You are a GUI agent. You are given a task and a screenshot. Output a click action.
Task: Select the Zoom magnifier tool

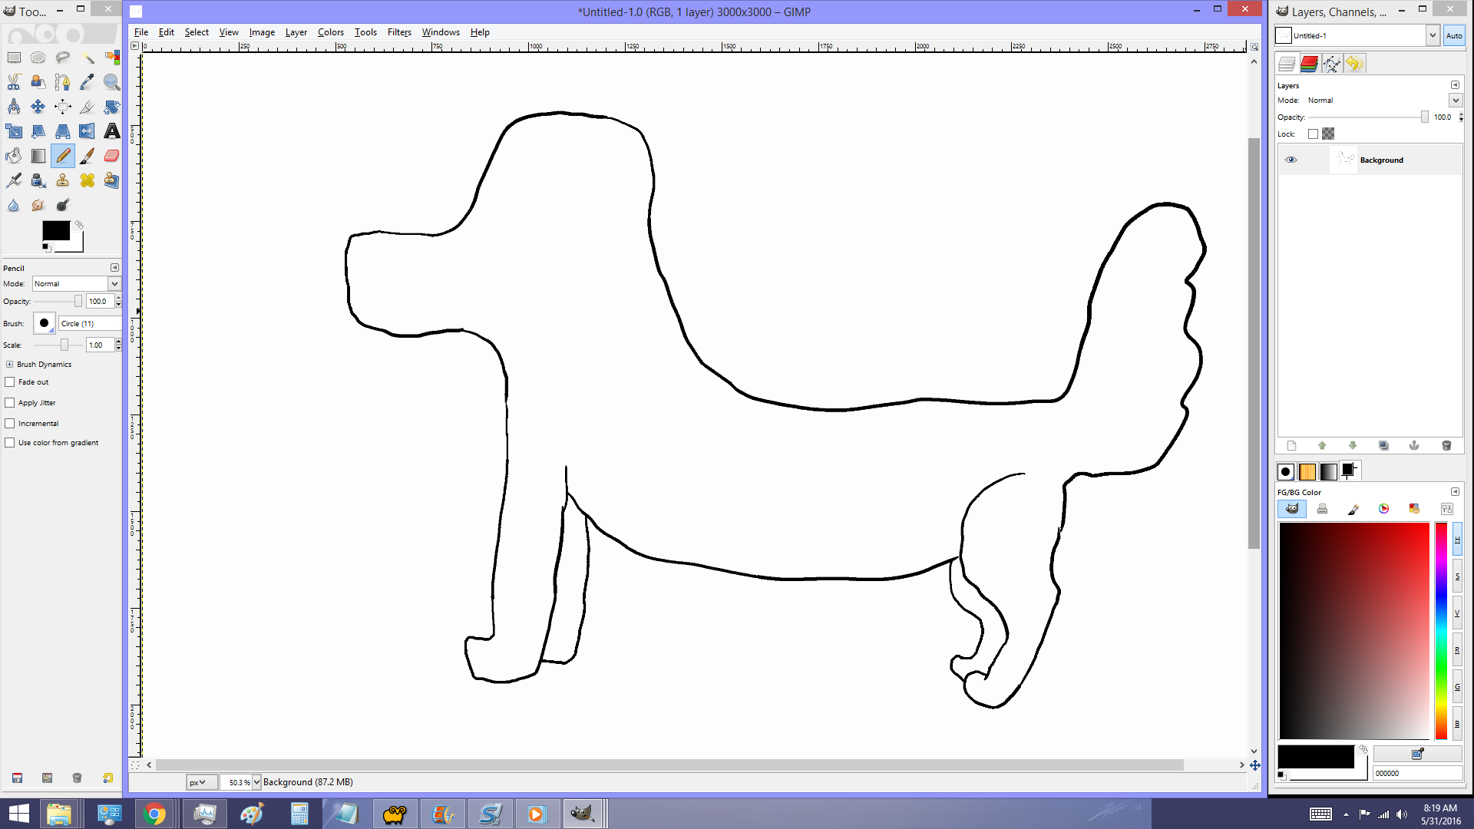[x=111, y=82]
